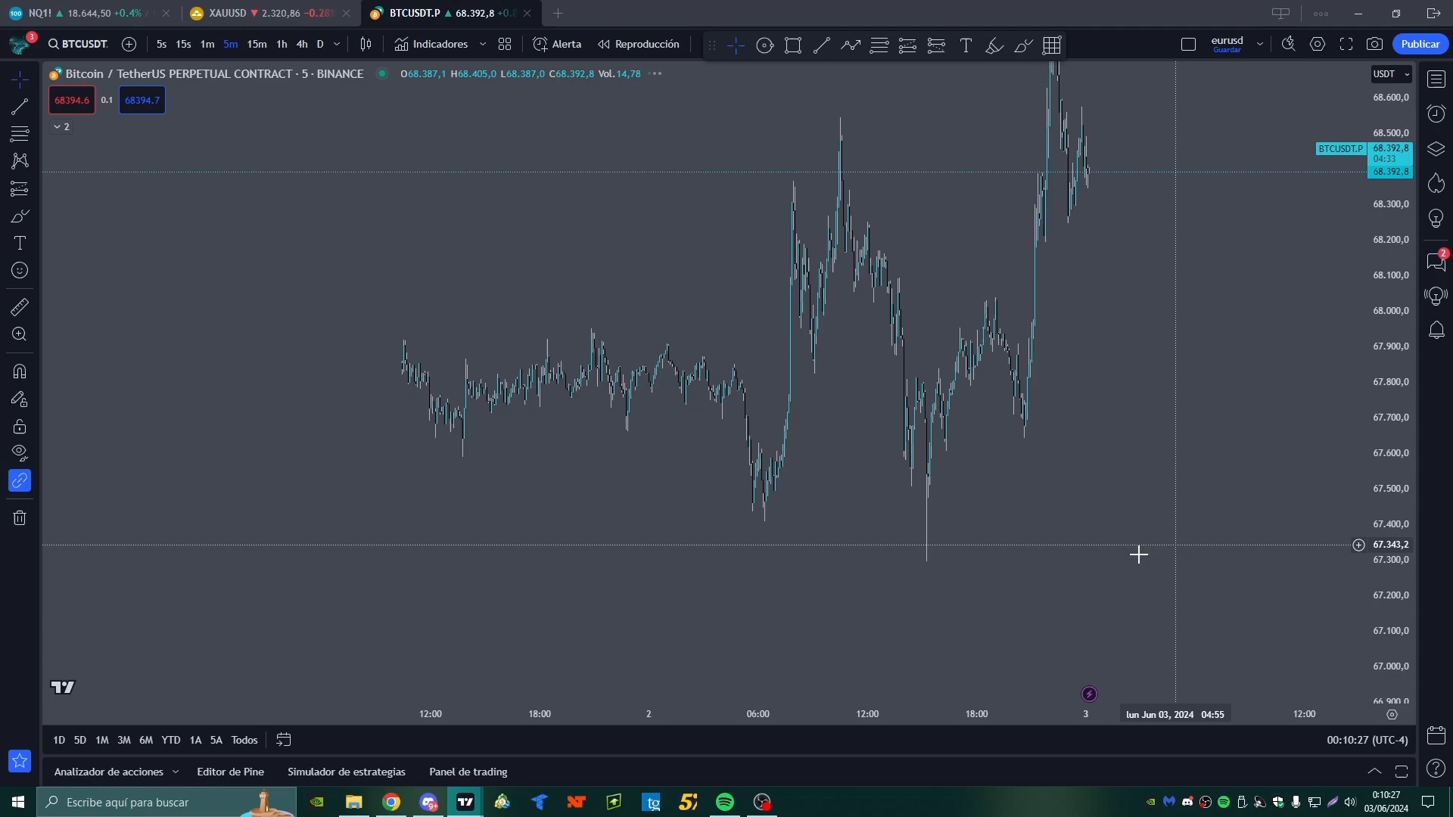Image resolution: width=1453 pixels, height=817 pixels.
Task: Expand the collapsed indicators legend arrow
Action: 58,127
